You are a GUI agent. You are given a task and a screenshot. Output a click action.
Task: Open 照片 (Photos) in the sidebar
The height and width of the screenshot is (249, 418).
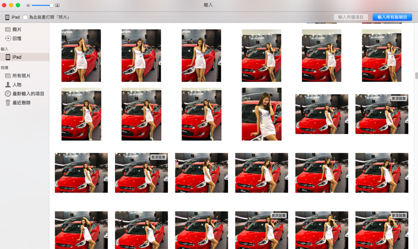16,29
